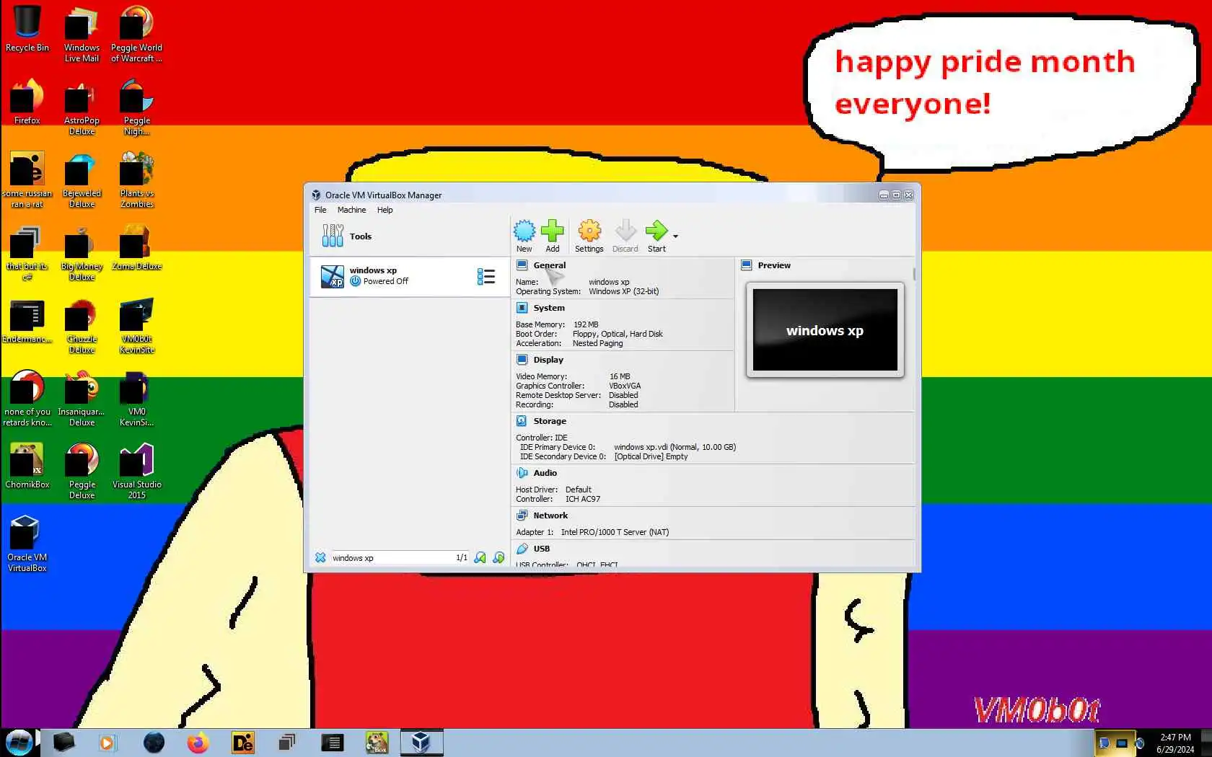Expand the Start button dropdown arrow
1212x757 pixels.
click(x=675, y=236)
